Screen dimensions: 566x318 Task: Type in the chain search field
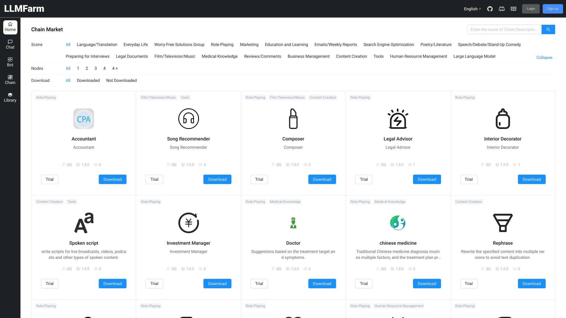(504, 29)
